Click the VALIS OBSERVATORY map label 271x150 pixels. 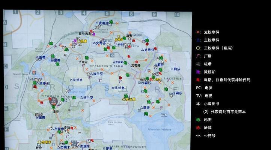point(128,147)
